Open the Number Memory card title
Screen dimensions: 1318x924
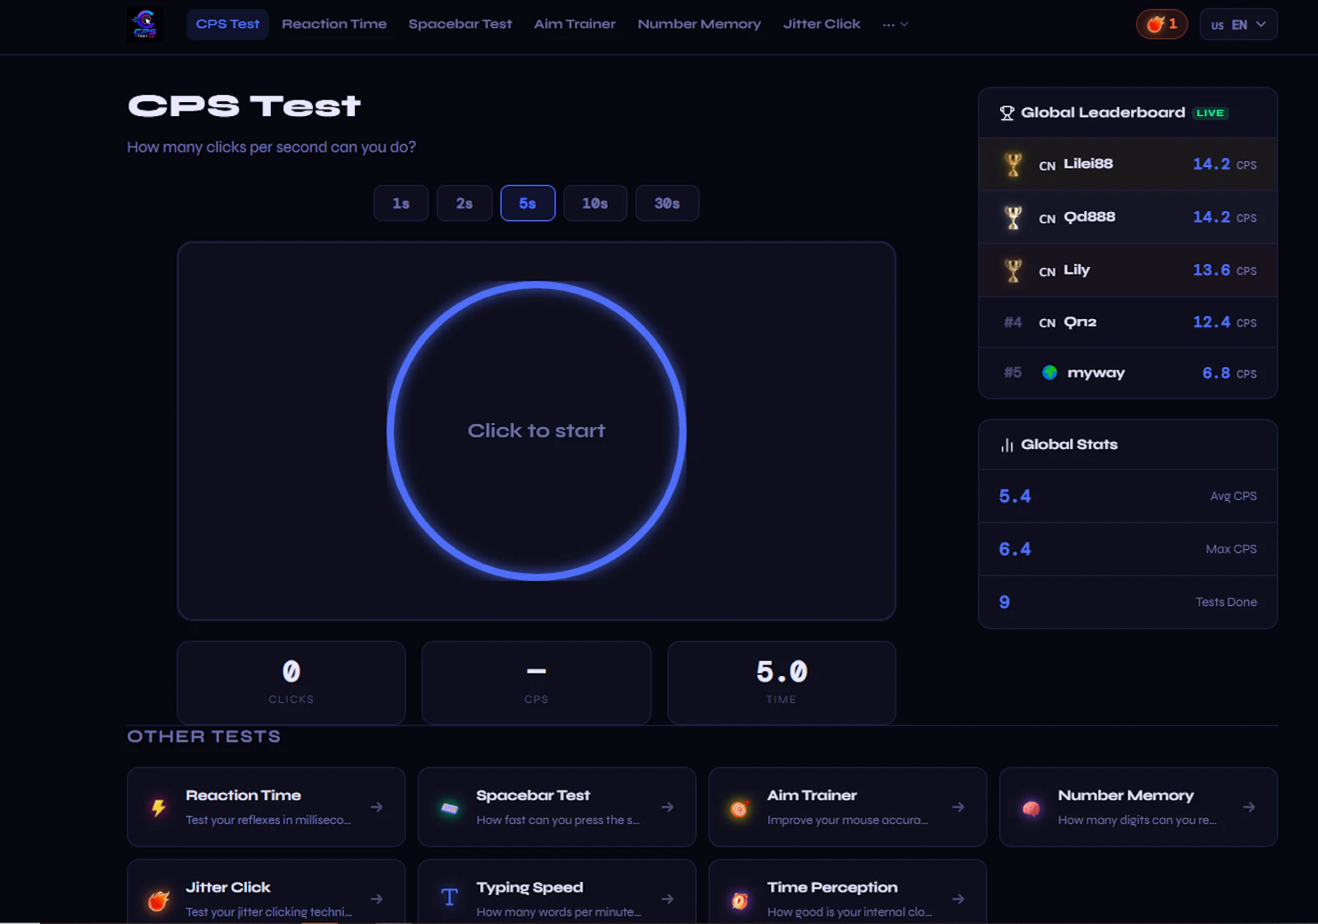(x=1126, y=795)
